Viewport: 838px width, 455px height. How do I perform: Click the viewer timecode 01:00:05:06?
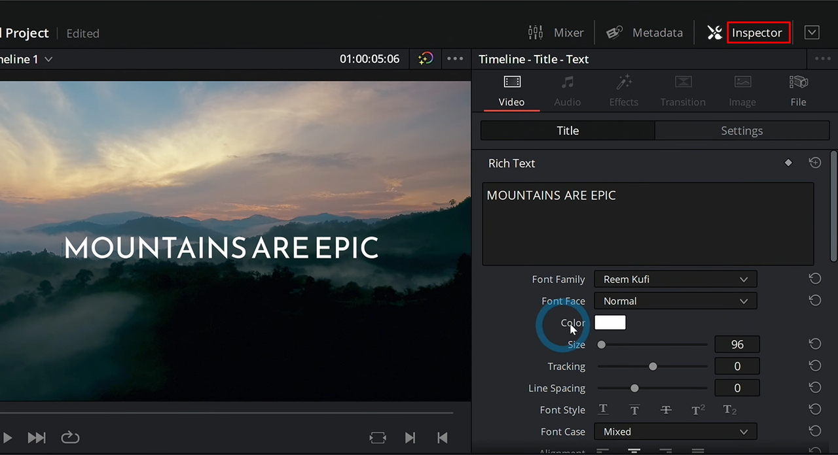(369, 59)
